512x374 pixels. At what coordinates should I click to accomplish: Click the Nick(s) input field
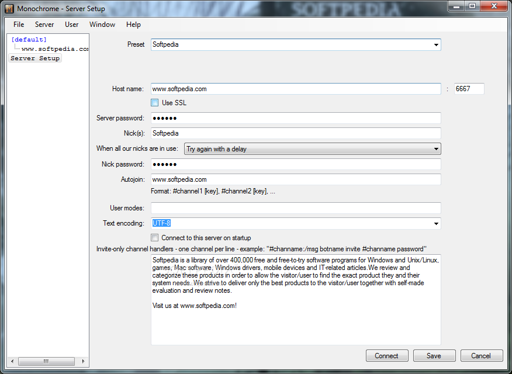(296, 133)
